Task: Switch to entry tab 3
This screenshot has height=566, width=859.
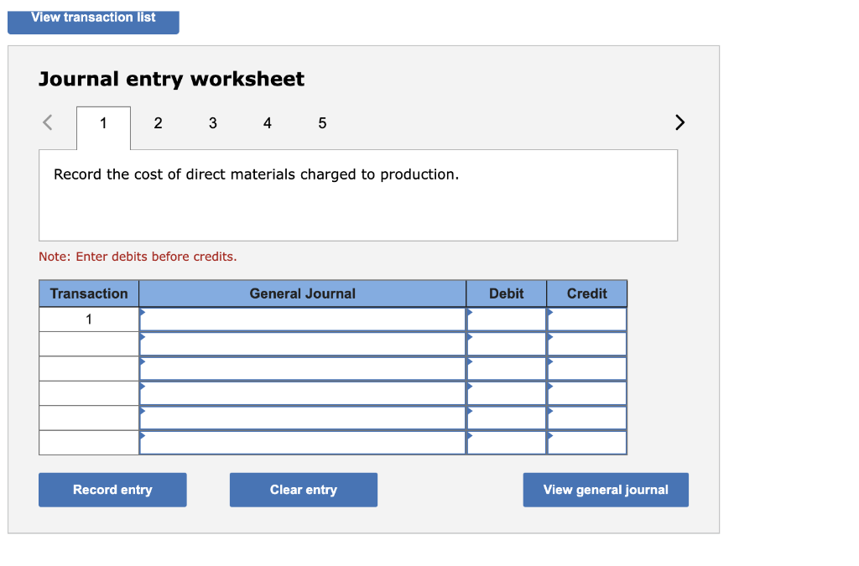Action: point(212,123)
